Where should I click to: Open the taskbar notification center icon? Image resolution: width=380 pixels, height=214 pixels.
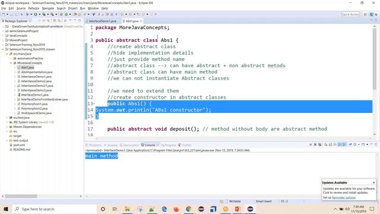pos(372,209)
